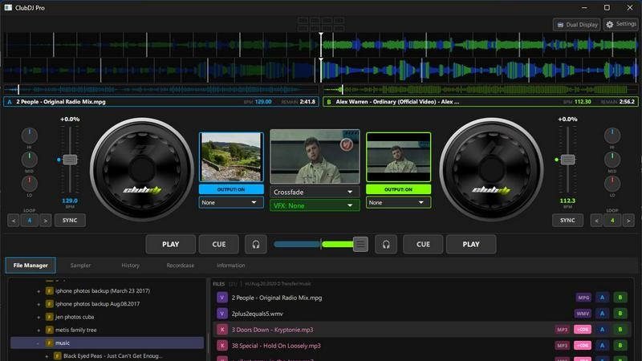
Task: Load 38 Special Hold On Loosely to deck A
Action: click(x=602, y=346)
